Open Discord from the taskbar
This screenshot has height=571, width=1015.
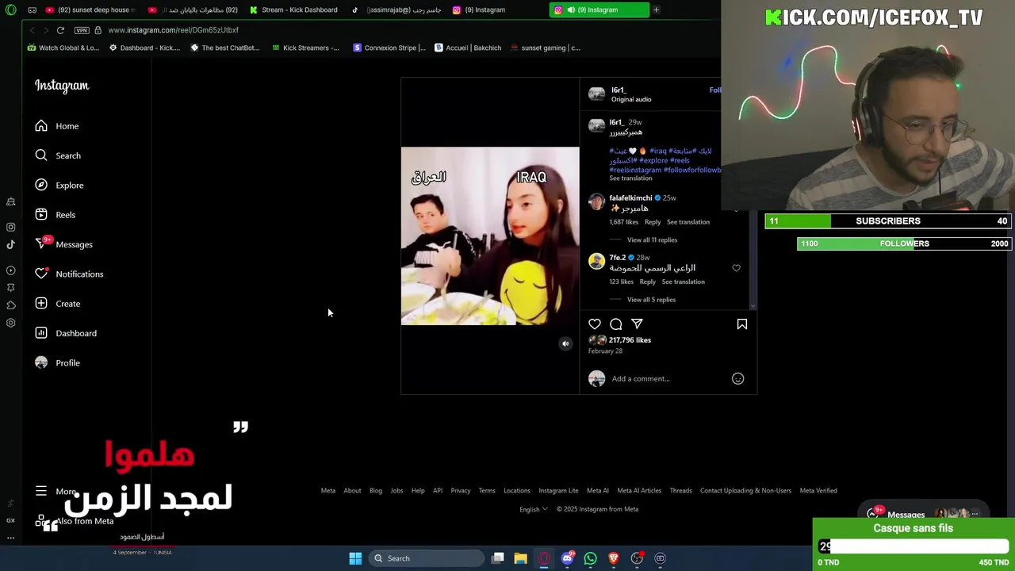(567, 558)
